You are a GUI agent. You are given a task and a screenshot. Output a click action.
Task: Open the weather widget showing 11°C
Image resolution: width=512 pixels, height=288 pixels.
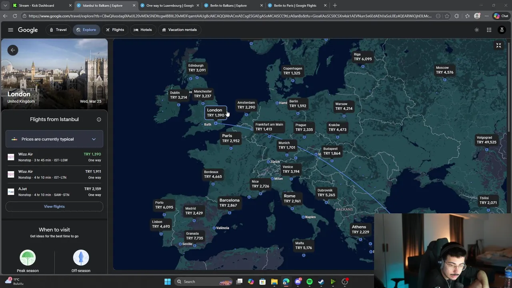click(x=14, y=282)
